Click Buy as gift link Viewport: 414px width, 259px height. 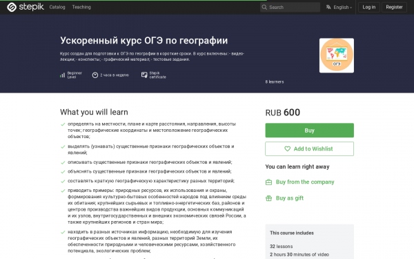coord(290,198)
